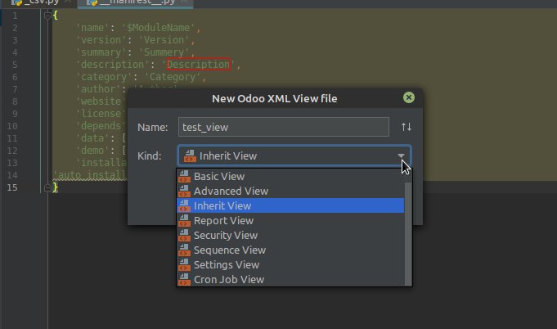Select Basic View from the dropdown list
The width and height of the screenshot is (557, 329).
[290, 176]
